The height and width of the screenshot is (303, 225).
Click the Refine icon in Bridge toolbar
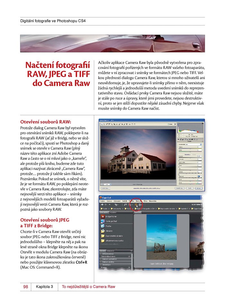pyautogui.click(x=130, y=205)
